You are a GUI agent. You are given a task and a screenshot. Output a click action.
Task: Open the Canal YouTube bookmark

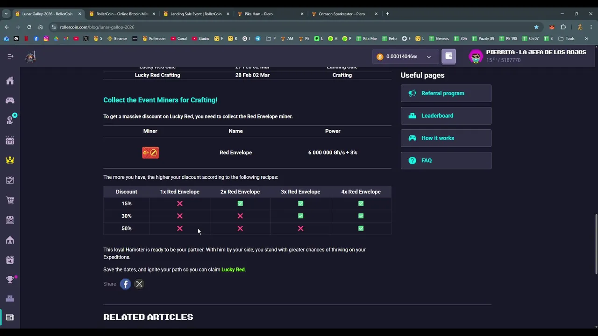tap(178, 39)
